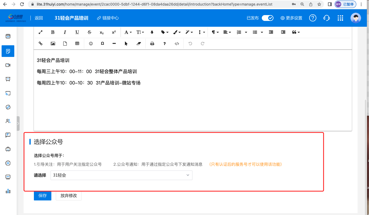Click the 放弃修改 discard changes button
Screen dimensions: 369x215
coord(69,196)
